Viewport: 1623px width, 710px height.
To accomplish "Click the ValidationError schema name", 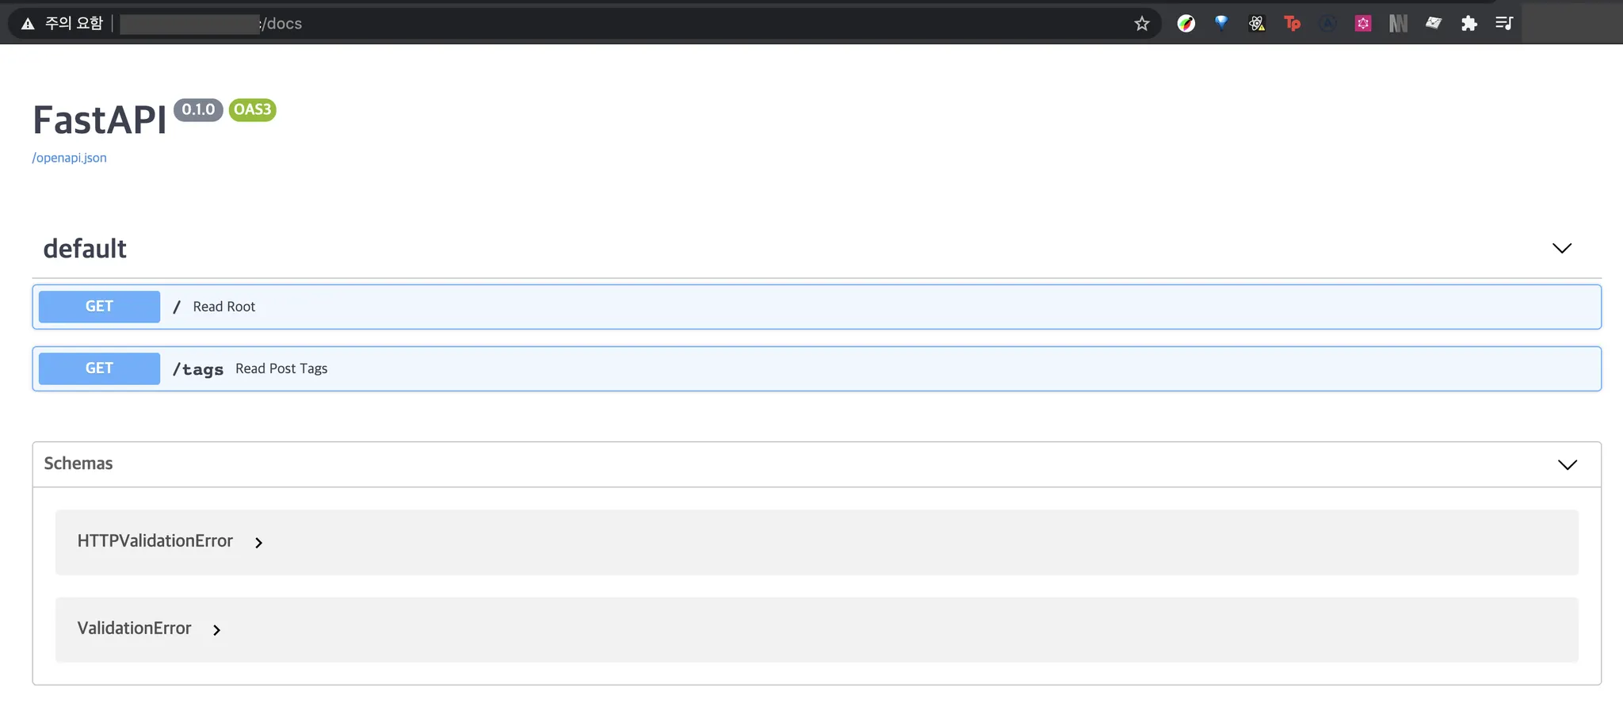I will click(135, 628).
